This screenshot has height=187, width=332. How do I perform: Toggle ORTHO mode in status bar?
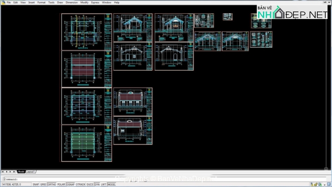click(x=51, y=184)
